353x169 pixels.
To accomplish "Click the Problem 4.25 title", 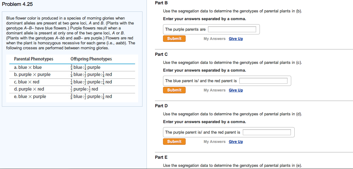I will (17, 4).
